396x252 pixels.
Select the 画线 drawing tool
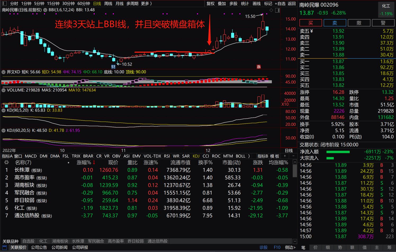256,4
